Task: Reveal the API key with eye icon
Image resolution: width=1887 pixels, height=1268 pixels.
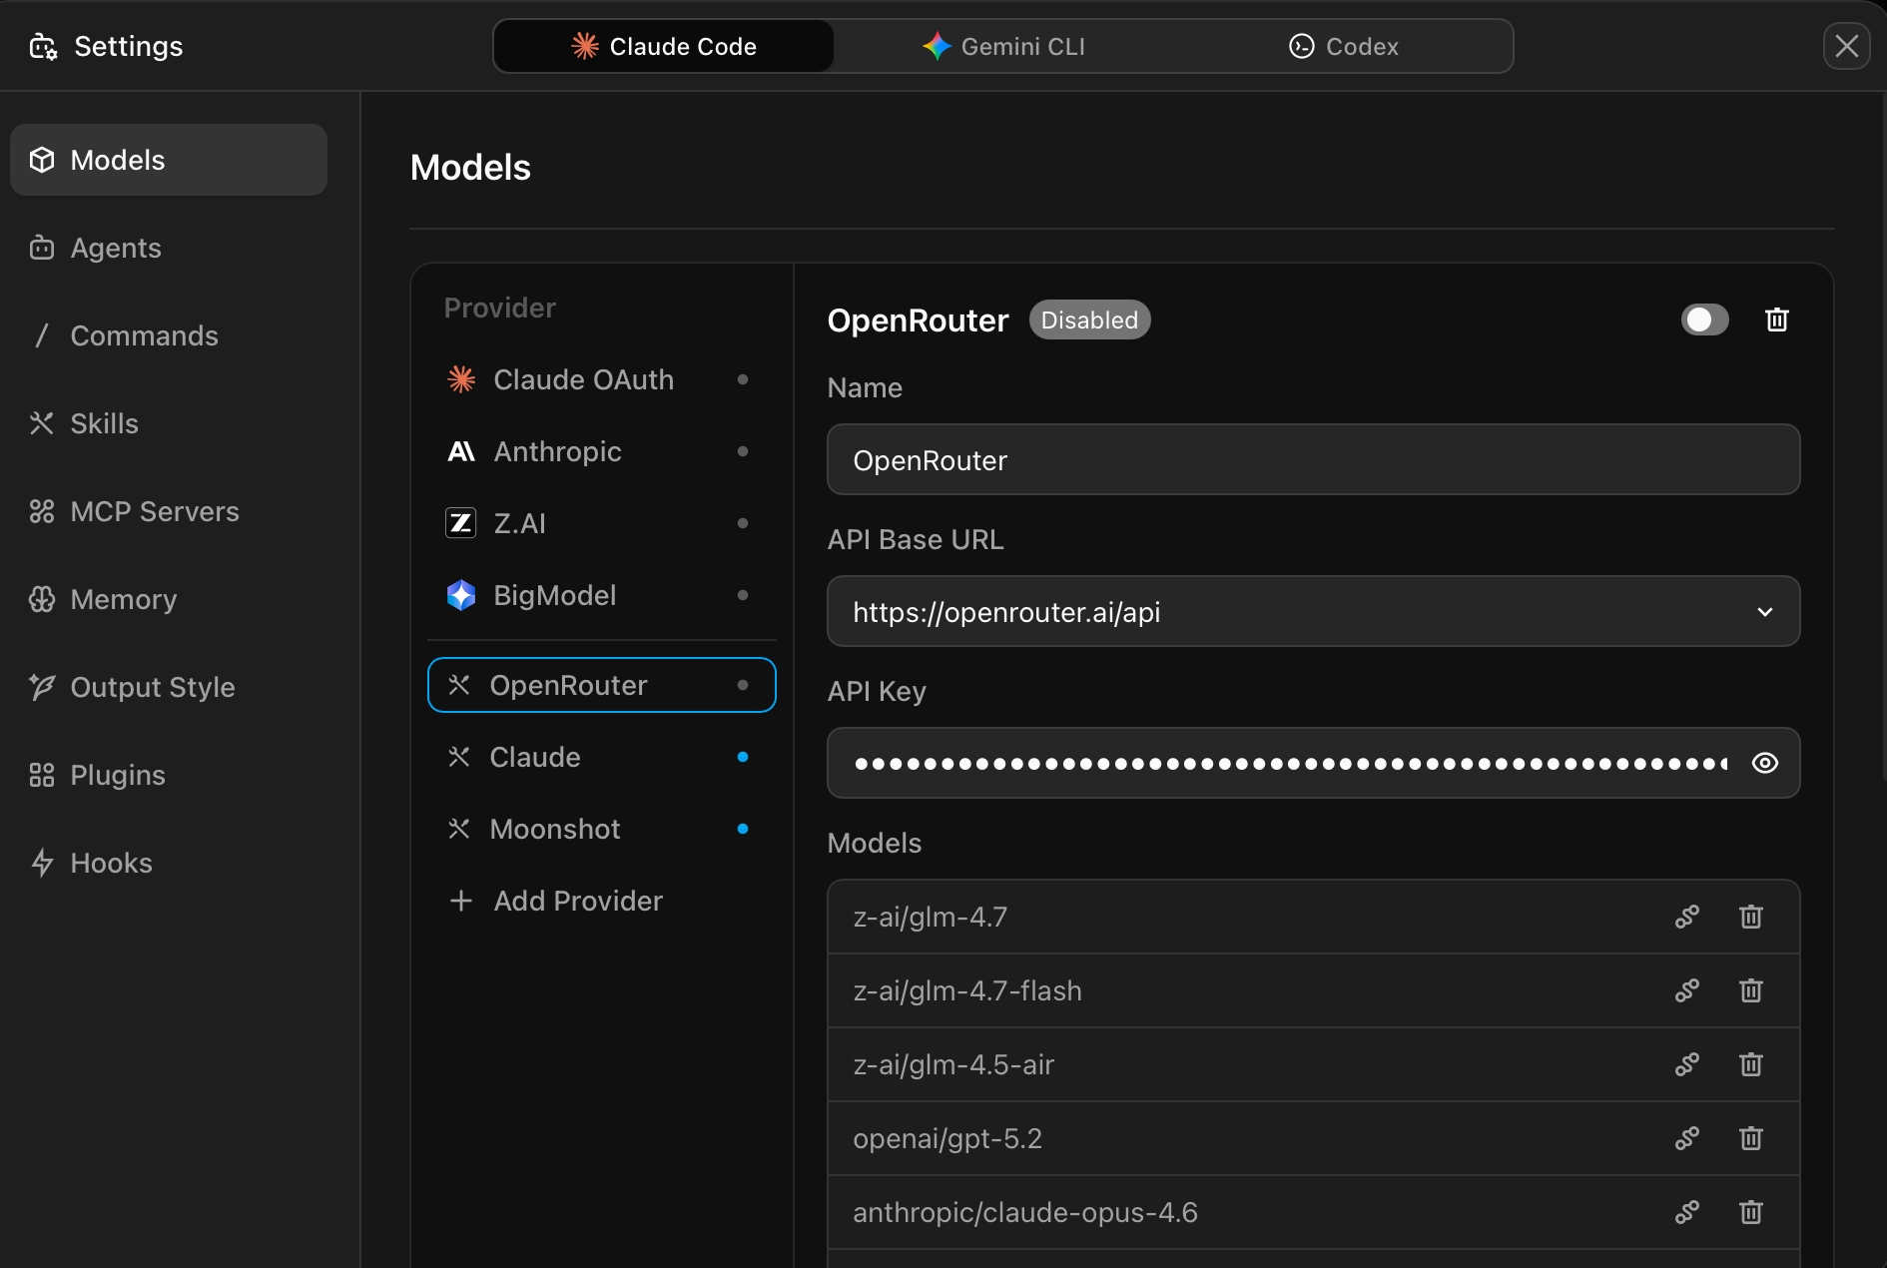Action: coord(1764,763)
